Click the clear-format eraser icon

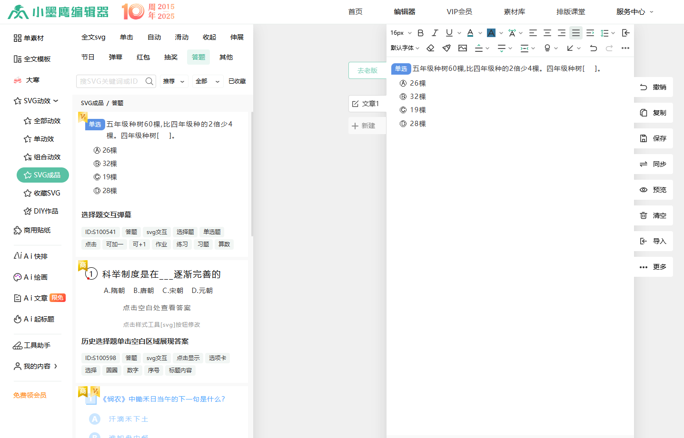point(430,48)
